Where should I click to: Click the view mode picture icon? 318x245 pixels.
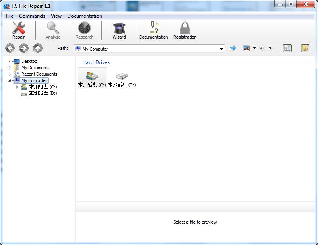pos(246,48)
